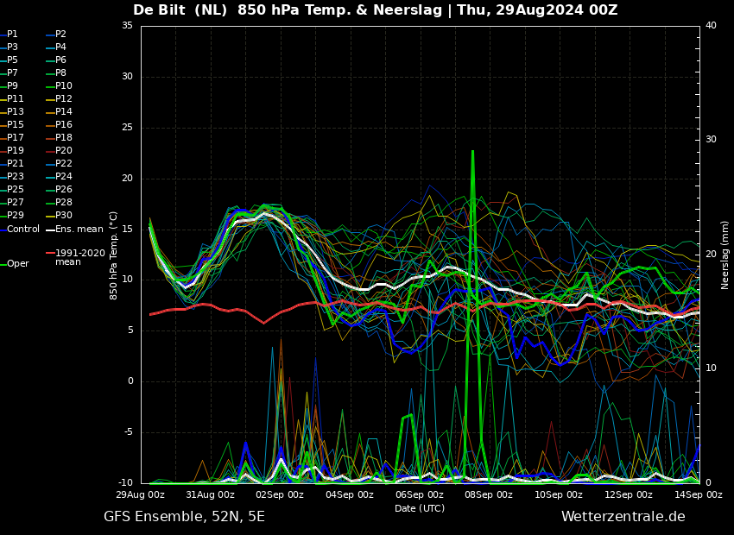Click the 08Sep 00z date tick label

(489, 494)
